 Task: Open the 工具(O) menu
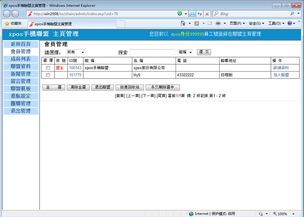(x=276, y=24)
